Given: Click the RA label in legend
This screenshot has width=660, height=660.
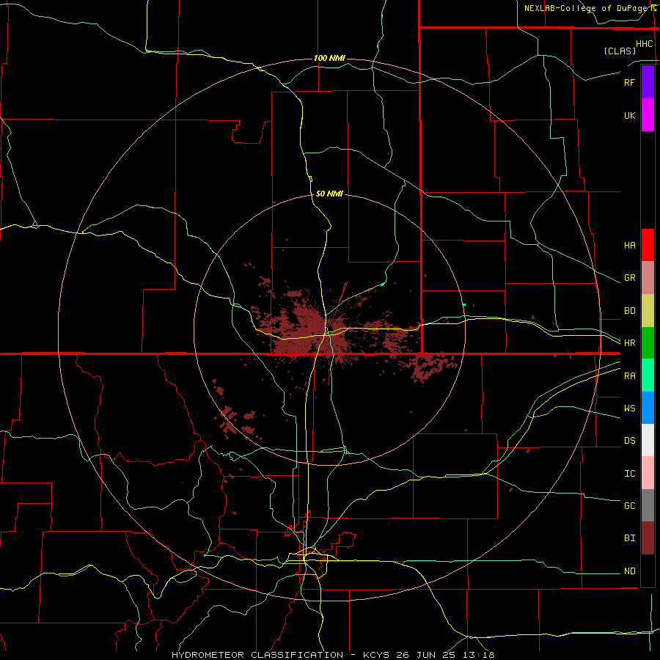Looking at the screenshot, I should click(x=629, y=376).
